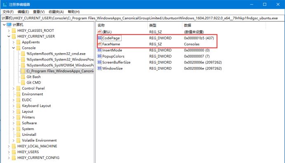The image size is (285, 163).
Task: Click the HKEY_CLASSES_ROOT folder icon
Action: tap(14, 30)
